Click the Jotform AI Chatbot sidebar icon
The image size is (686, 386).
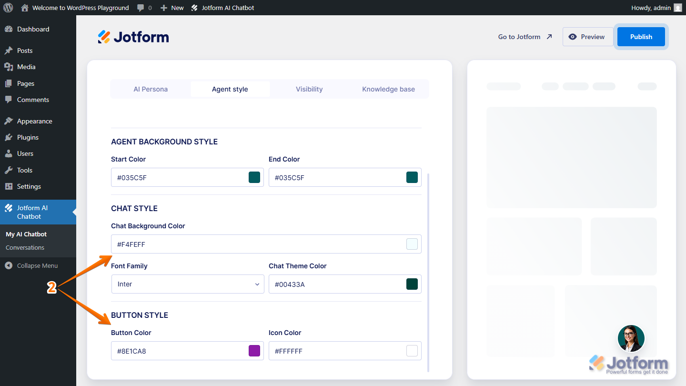click(9, 208)
